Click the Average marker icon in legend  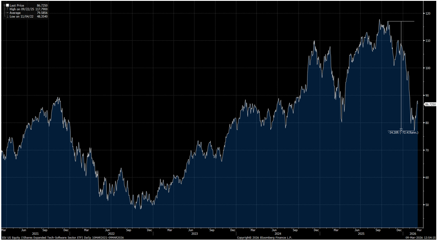click(7, 13)
